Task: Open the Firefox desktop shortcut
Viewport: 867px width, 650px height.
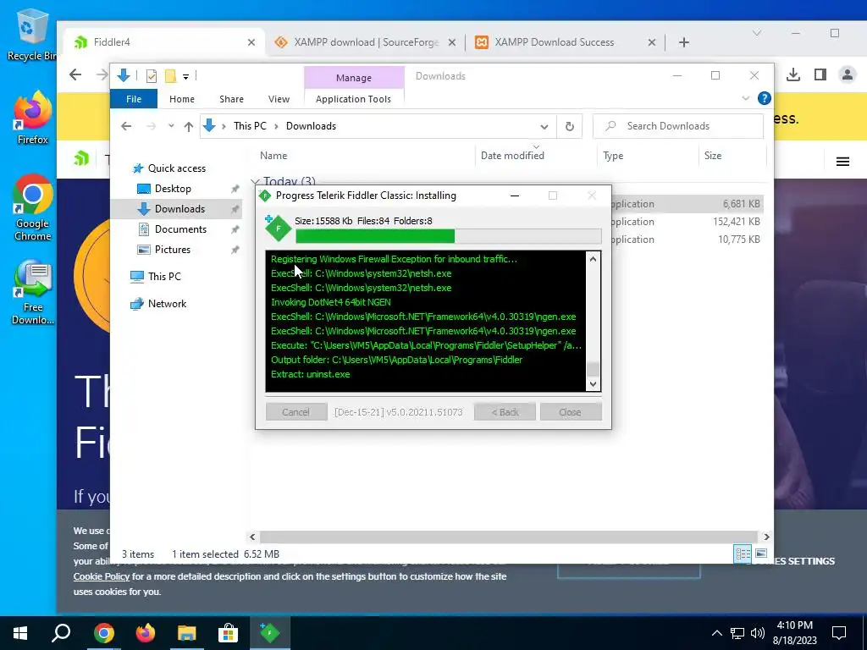Action: tap(33, 117)
